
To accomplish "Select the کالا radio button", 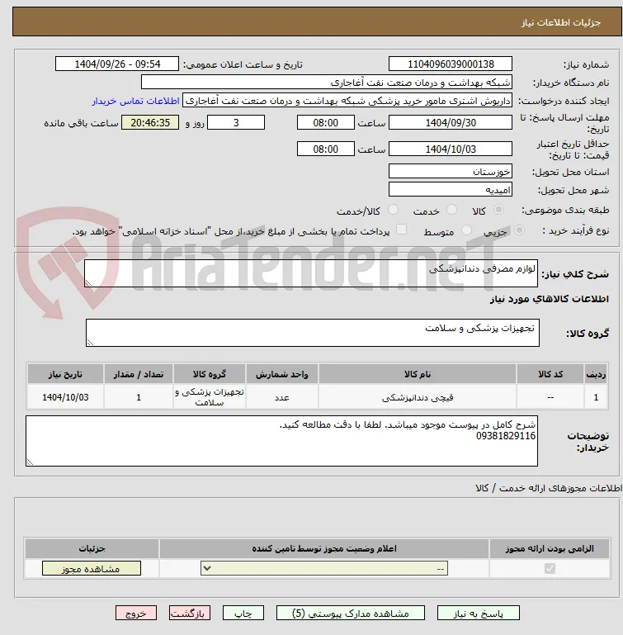I will (498, 210).
